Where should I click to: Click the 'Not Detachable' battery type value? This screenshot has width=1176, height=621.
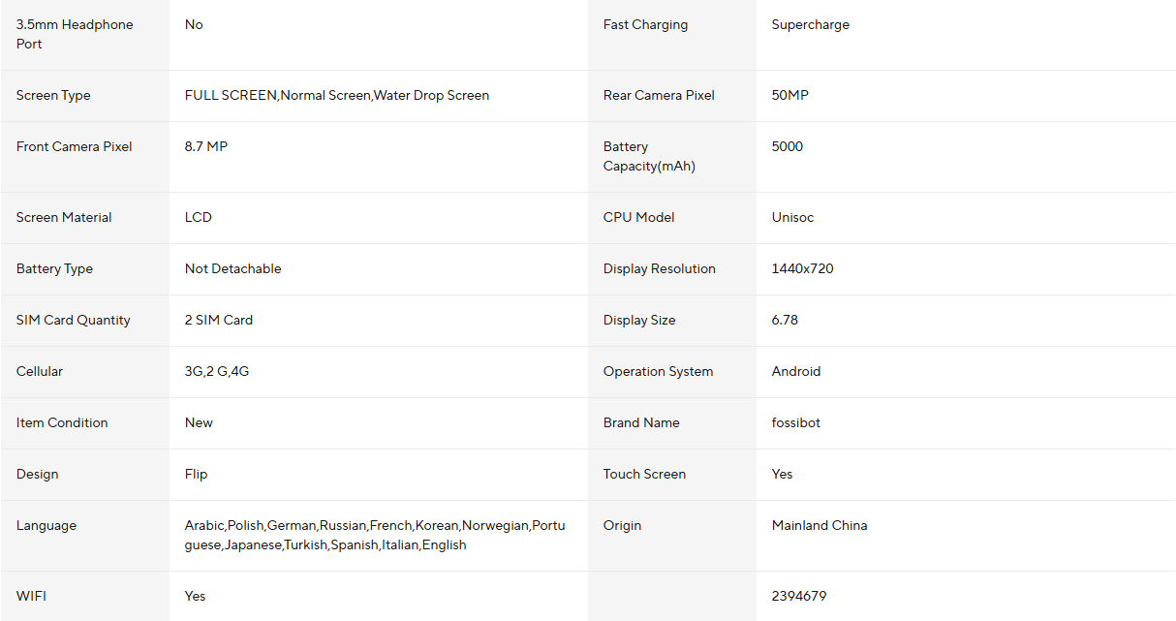(232, 268)
